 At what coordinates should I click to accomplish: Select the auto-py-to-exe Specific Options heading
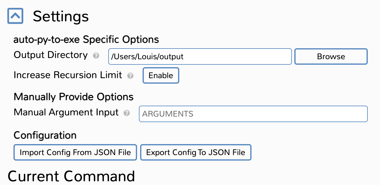coord(86,40)
